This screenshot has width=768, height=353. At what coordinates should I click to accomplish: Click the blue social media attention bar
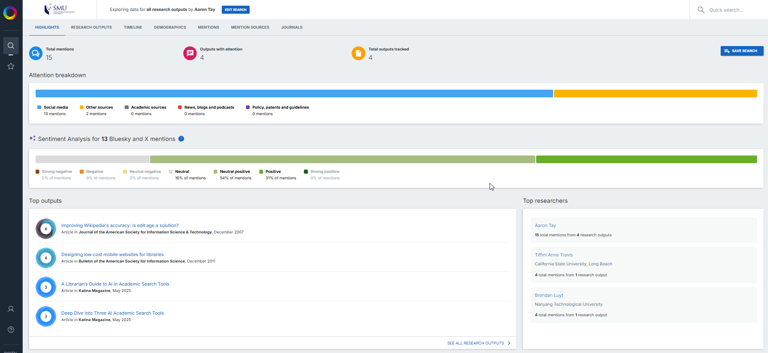[x=294, y=93]
